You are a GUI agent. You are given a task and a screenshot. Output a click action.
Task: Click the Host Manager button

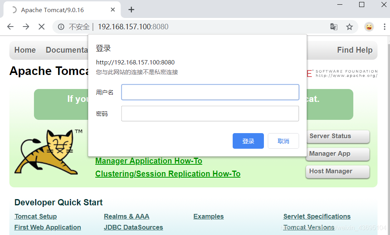pyautogui.click(x=338, y=171)
